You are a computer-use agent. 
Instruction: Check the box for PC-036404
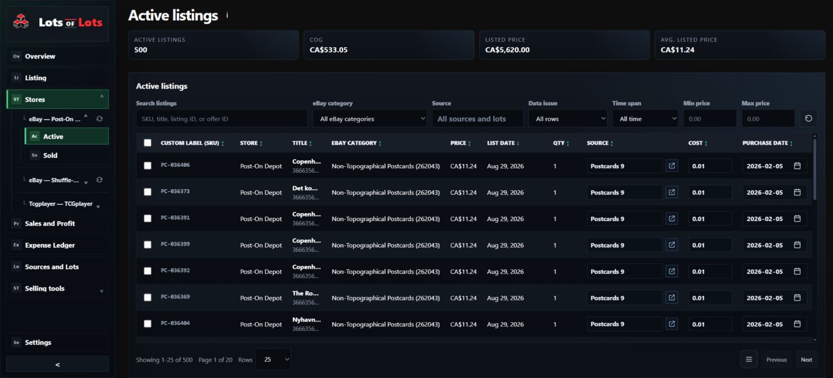coord(147,324)
